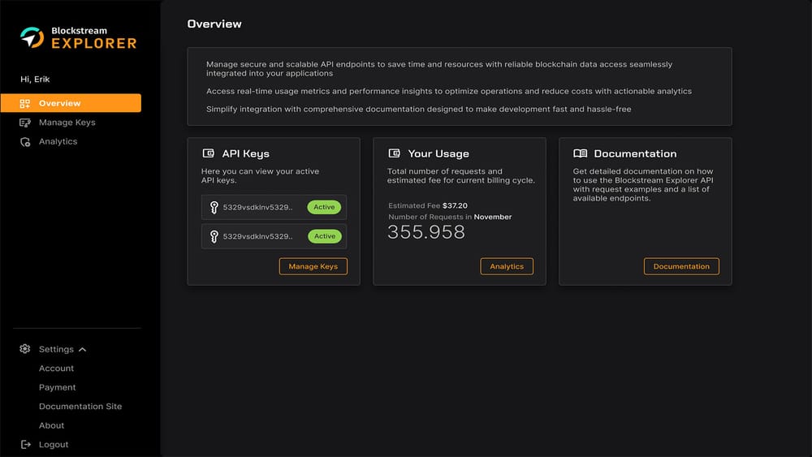The height and width of the screenshot is (457, 812).
Task: Click the Manage Keys sidebar icon
Action: pos(25,123)
